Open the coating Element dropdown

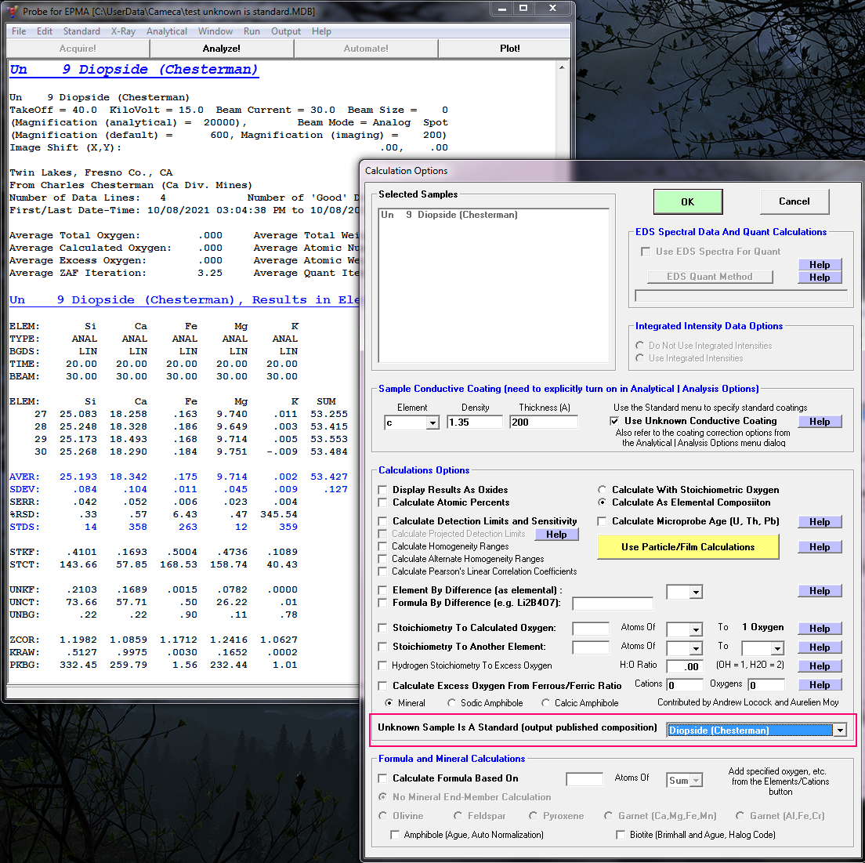pyautogui.click(x=432, y=422)
